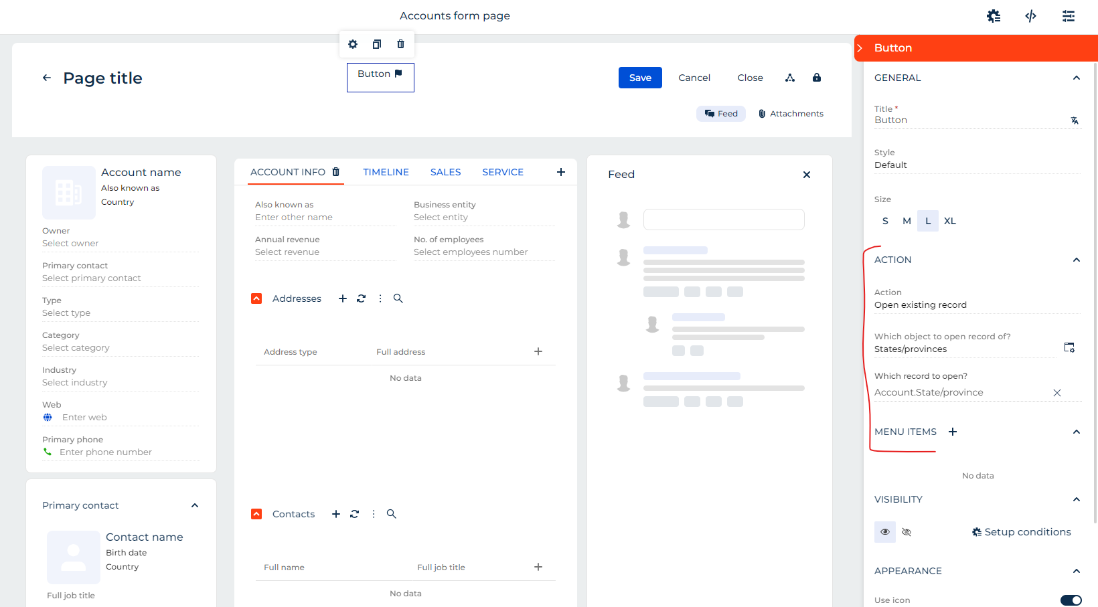Delete the Button widget via trash icon
The width and height of the screenshot is (1098, 607).
point(400,44)
